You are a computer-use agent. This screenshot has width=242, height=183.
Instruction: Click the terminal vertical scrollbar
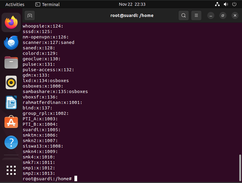[240, 168]
